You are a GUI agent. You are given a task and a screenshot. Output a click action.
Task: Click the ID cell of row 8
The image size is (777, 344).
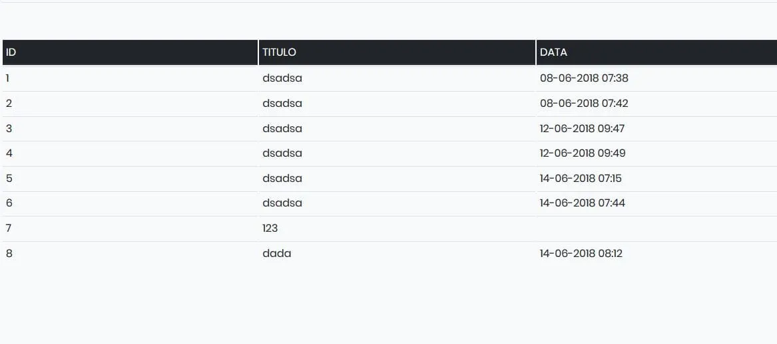[x=9, y=254]
